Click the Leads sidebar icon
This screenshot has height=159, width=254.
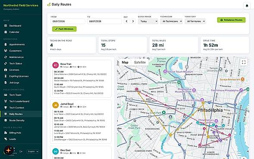6,139
